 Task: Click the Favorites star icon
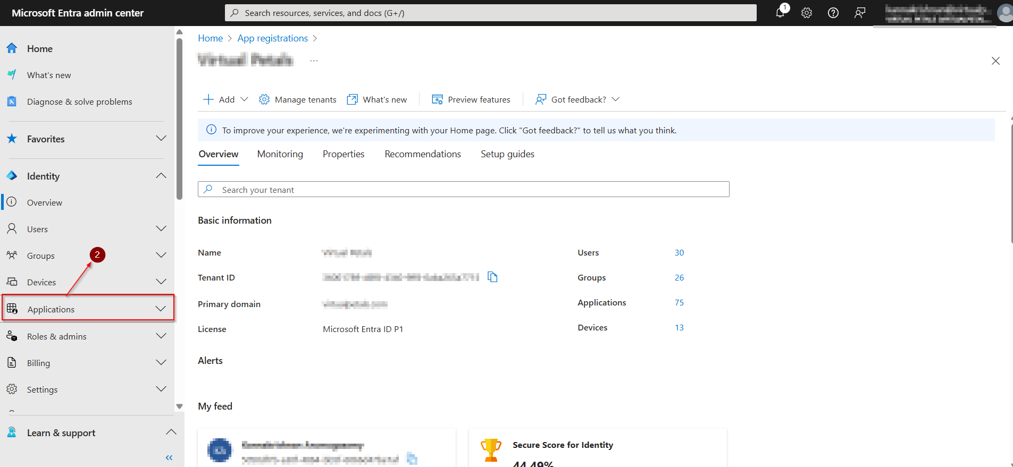[x=12, y=139]
